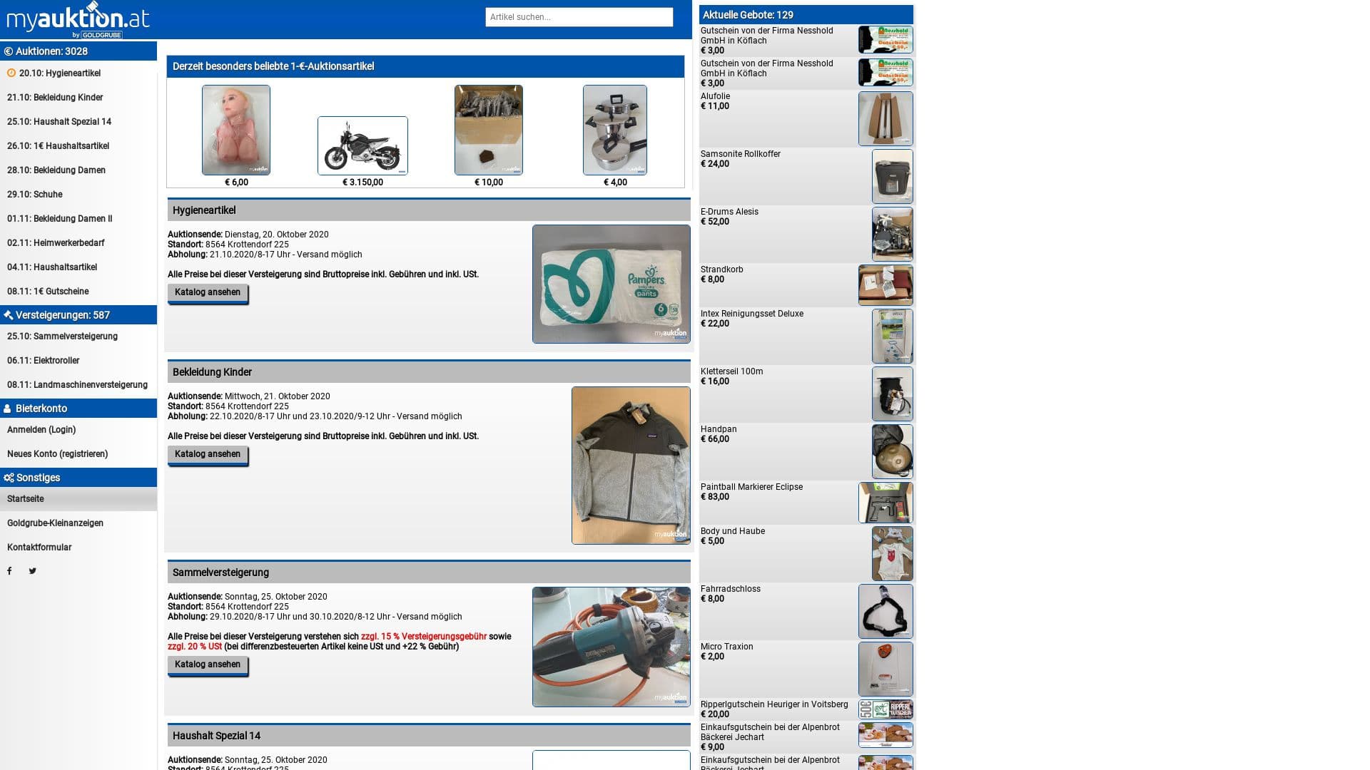
Task: Select 06.11: Elektroroller in the sidebar
Action: tap(44, 361)
